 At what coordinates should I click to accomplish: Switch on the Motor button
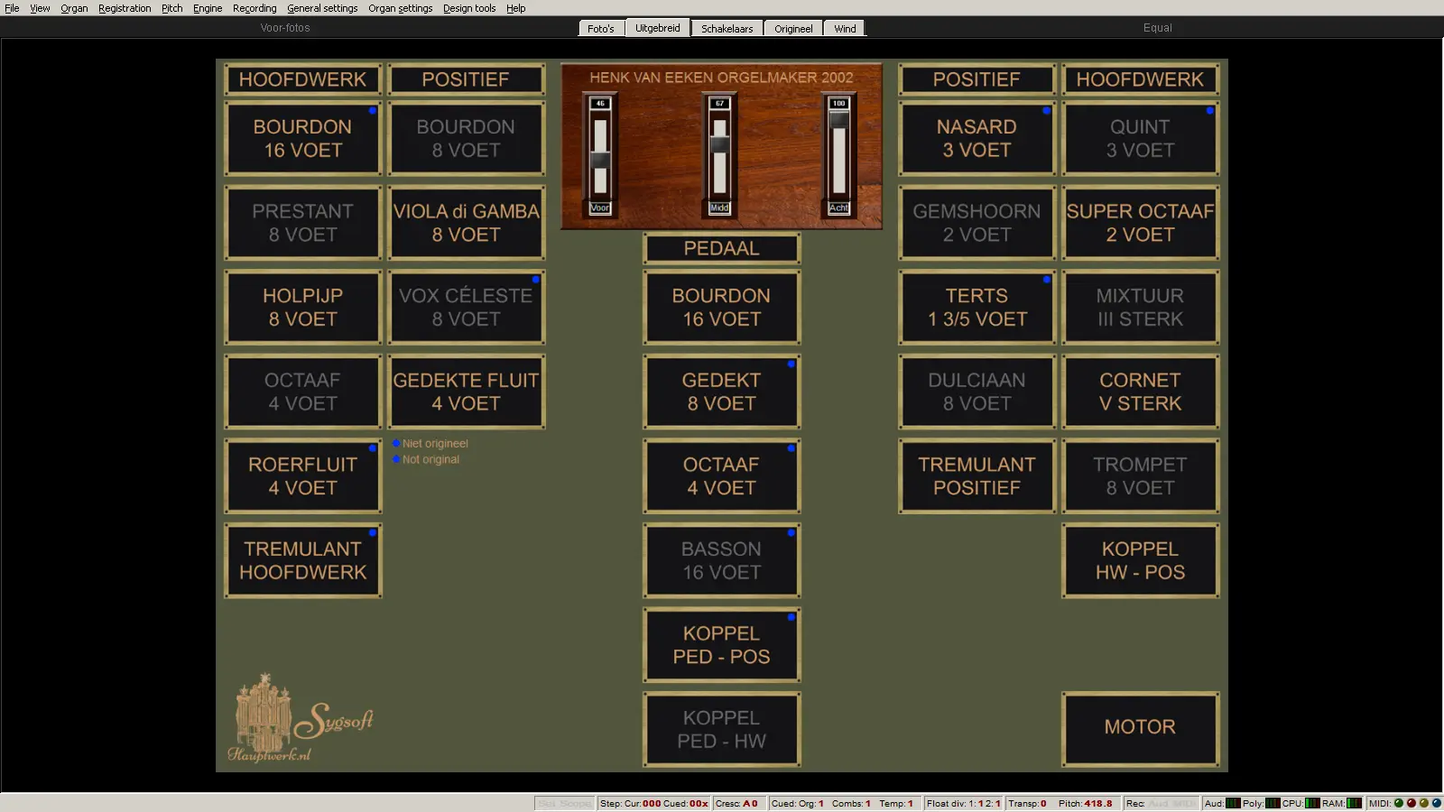point(1140,728)
